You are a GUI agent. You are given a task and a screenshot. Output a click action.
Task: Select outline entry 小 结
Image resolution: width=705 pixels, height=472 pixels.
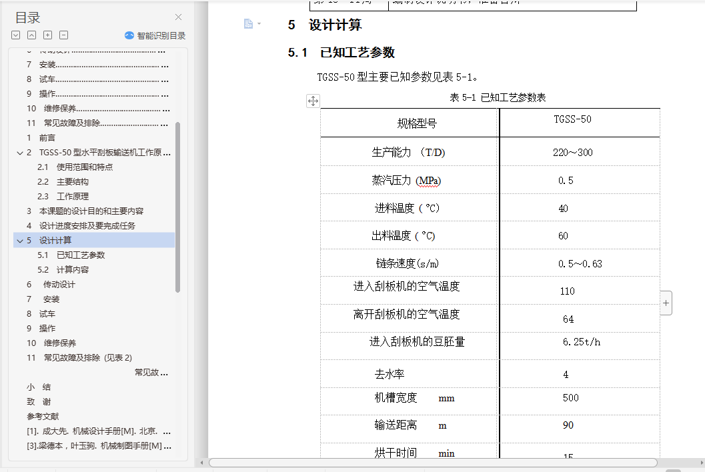pos(39,387)
